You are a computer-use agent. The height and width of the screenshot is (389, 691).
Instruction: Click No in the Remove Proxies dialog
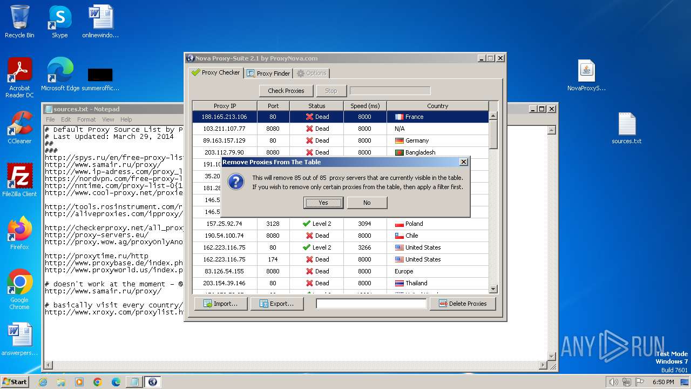(x=367, y=203)
